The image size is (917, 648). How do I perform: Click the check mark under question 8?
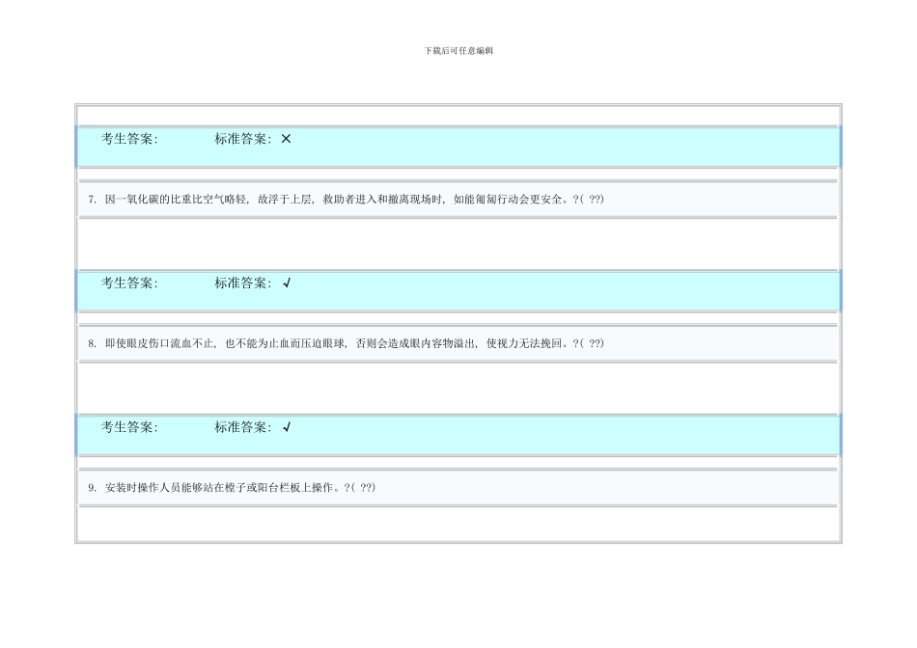tap(287, 427)
